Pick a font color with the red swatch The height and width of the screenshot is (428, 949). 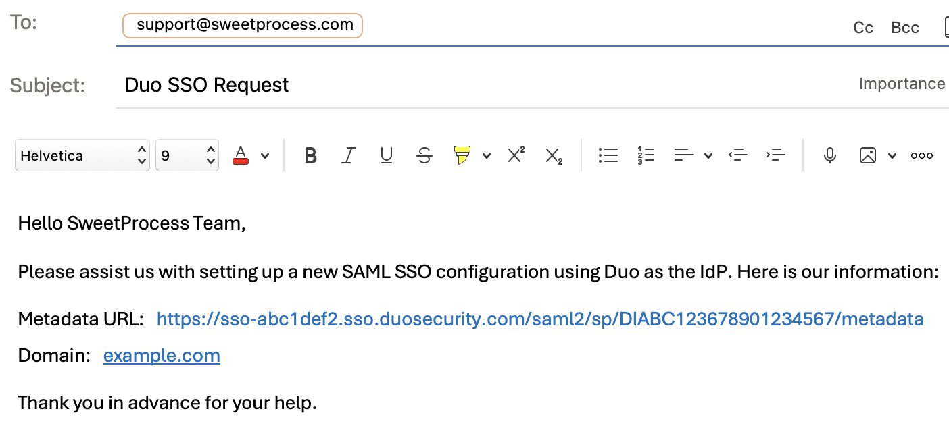[x=241, y=155]
